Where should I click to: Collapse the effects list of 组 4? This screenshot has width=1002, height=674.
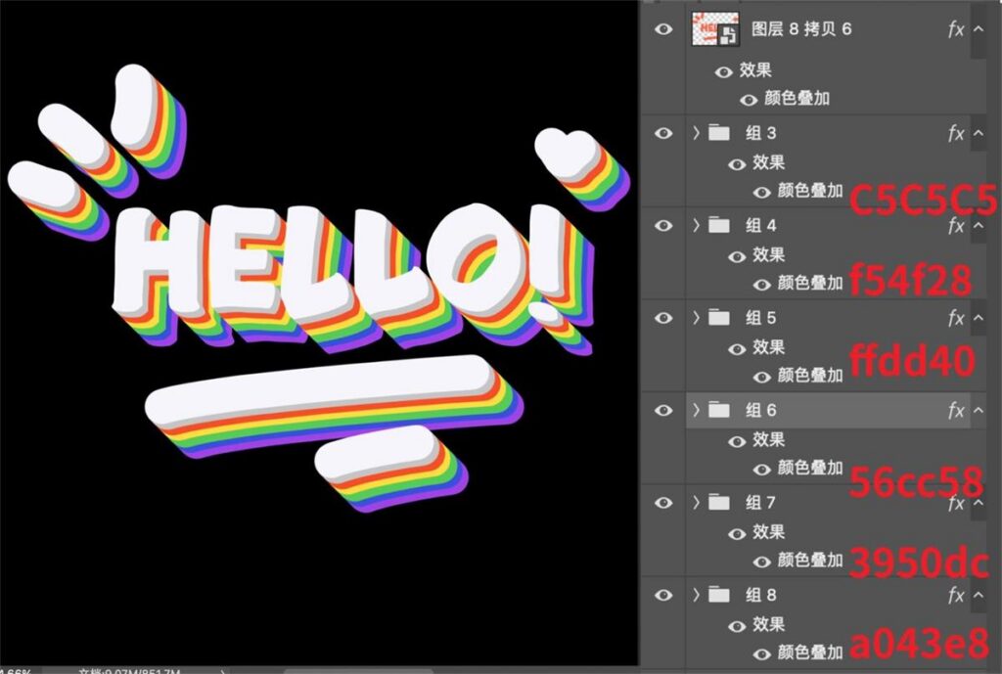coord(979,226)
